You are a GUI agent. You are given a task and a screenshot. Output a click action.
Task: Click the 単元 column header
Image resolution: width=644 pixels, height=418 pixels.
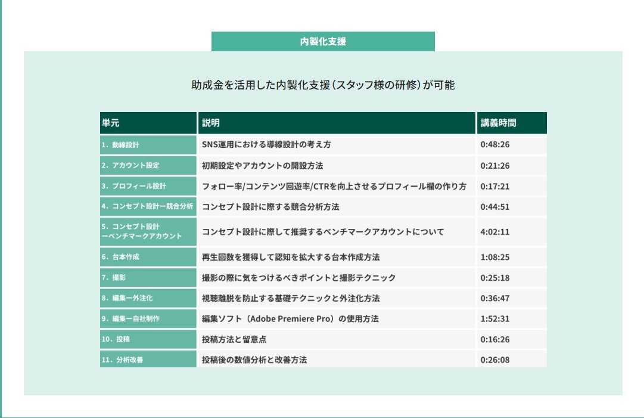coord(148,123)
